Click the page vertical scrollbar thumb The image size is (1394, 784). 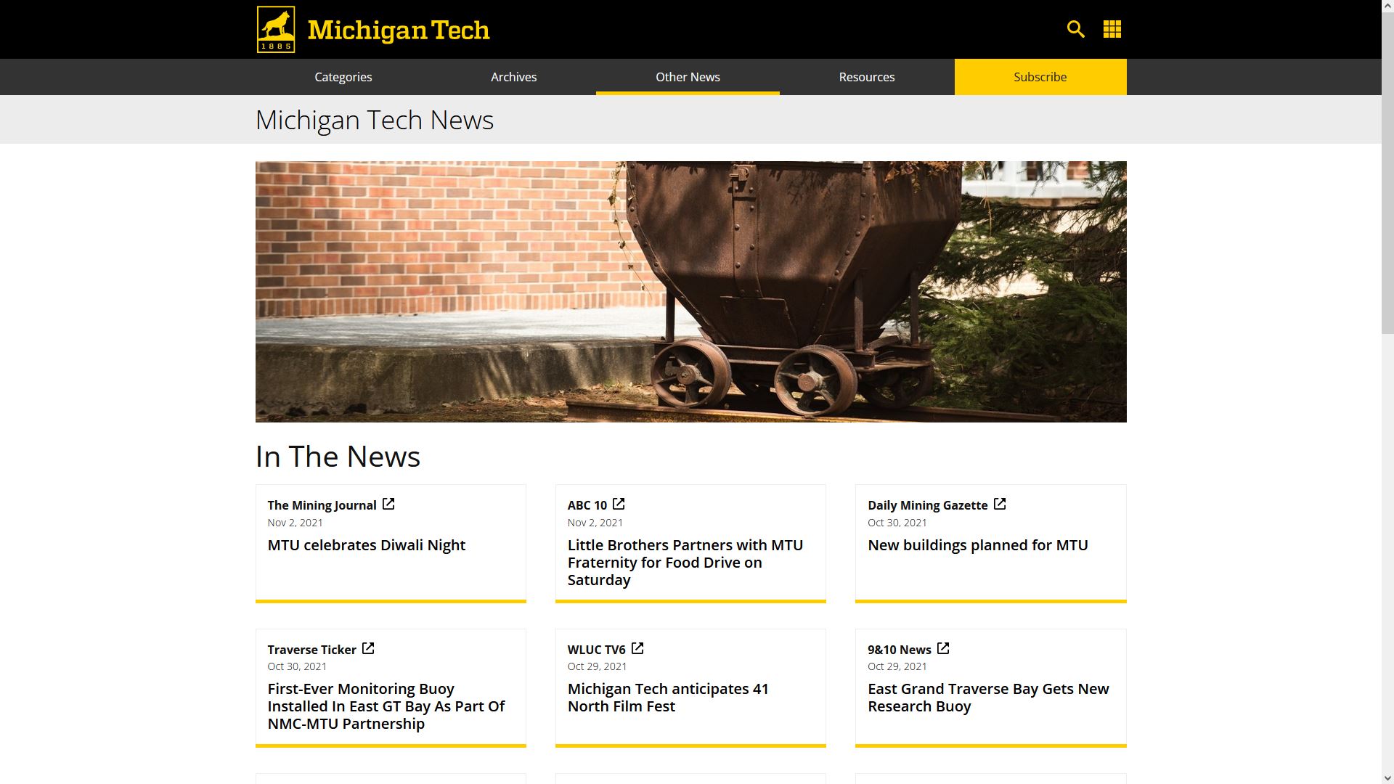(1387, 173)
